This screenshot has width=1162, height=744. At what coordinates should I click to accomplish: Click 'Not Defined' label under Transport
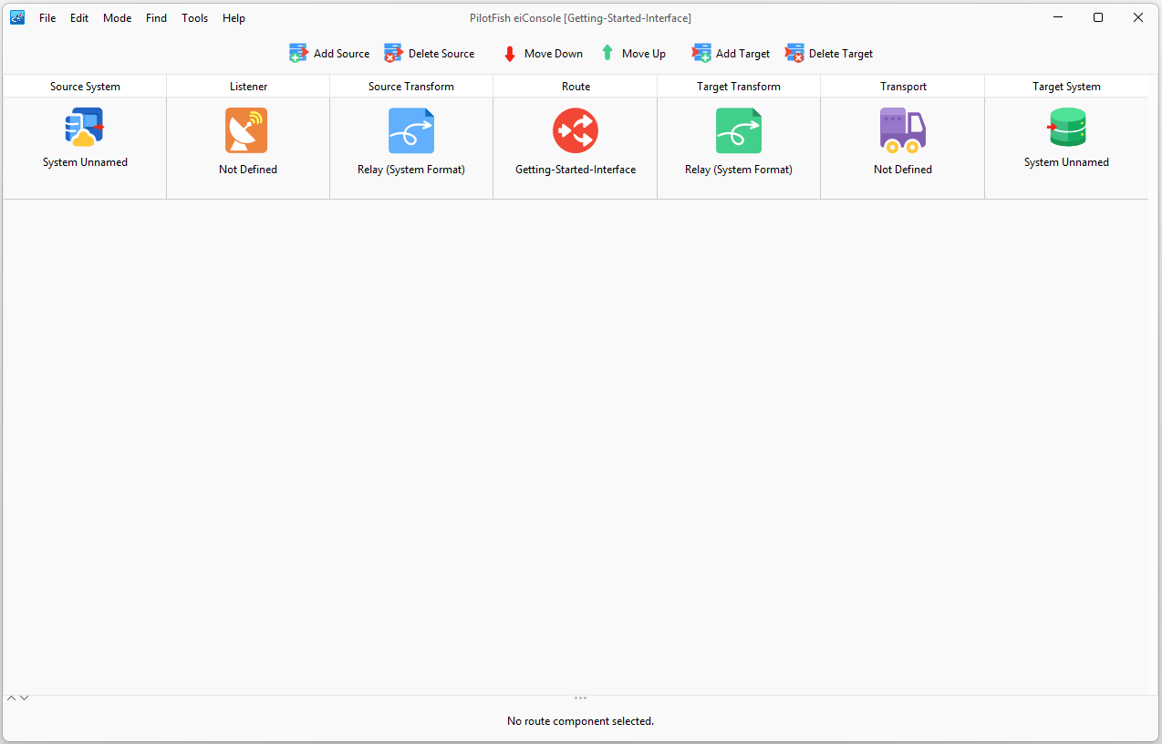903,170
